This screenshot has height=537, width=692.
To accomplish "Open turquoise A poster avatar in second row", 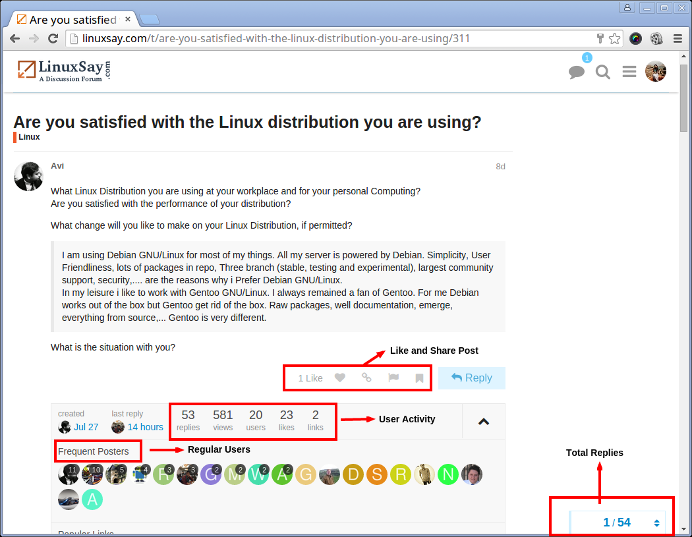I will [x=92, y=499].
